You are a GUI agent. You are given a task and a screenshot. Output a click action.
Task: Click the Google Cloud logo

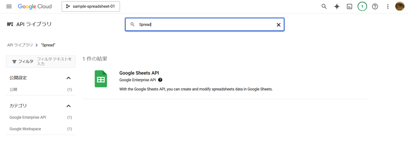point(35,6)
